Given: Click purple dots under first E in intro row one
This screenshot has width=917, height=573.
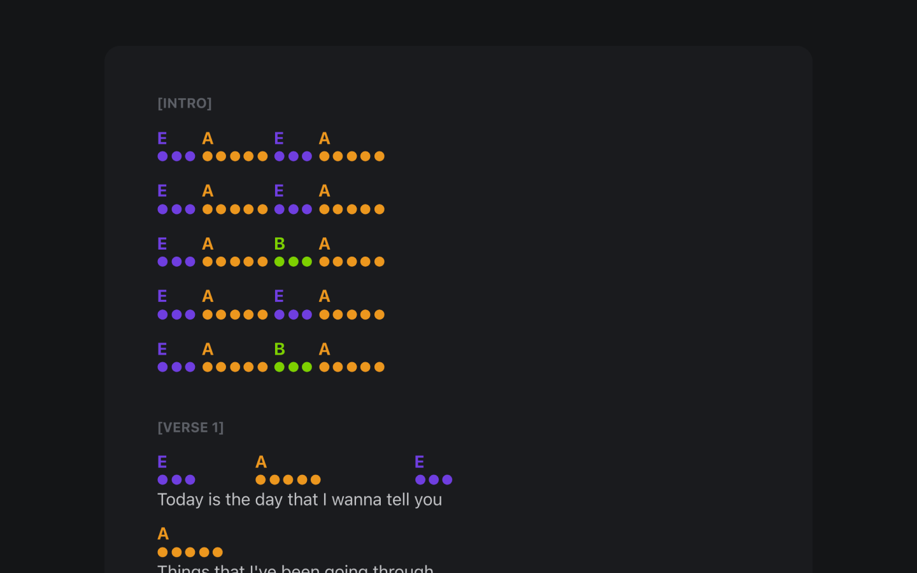Looking at the screenshot, I should [x=176, y=157].
